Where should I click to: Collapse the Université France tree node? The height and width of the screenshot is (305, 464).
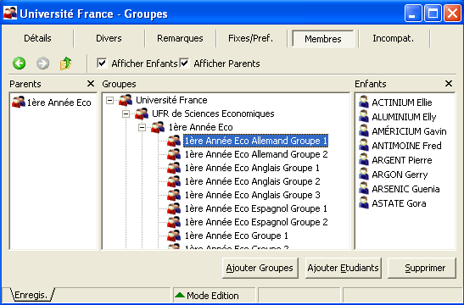109,101
